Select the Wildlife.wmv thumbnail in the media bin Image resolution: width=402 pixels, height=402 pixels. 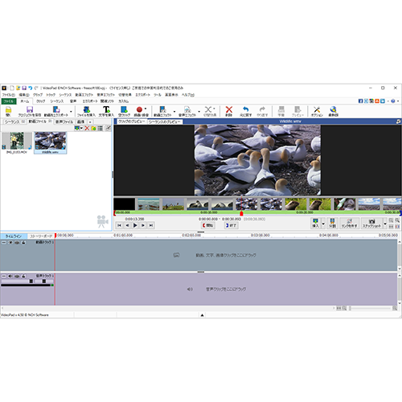tap(51, 142)
